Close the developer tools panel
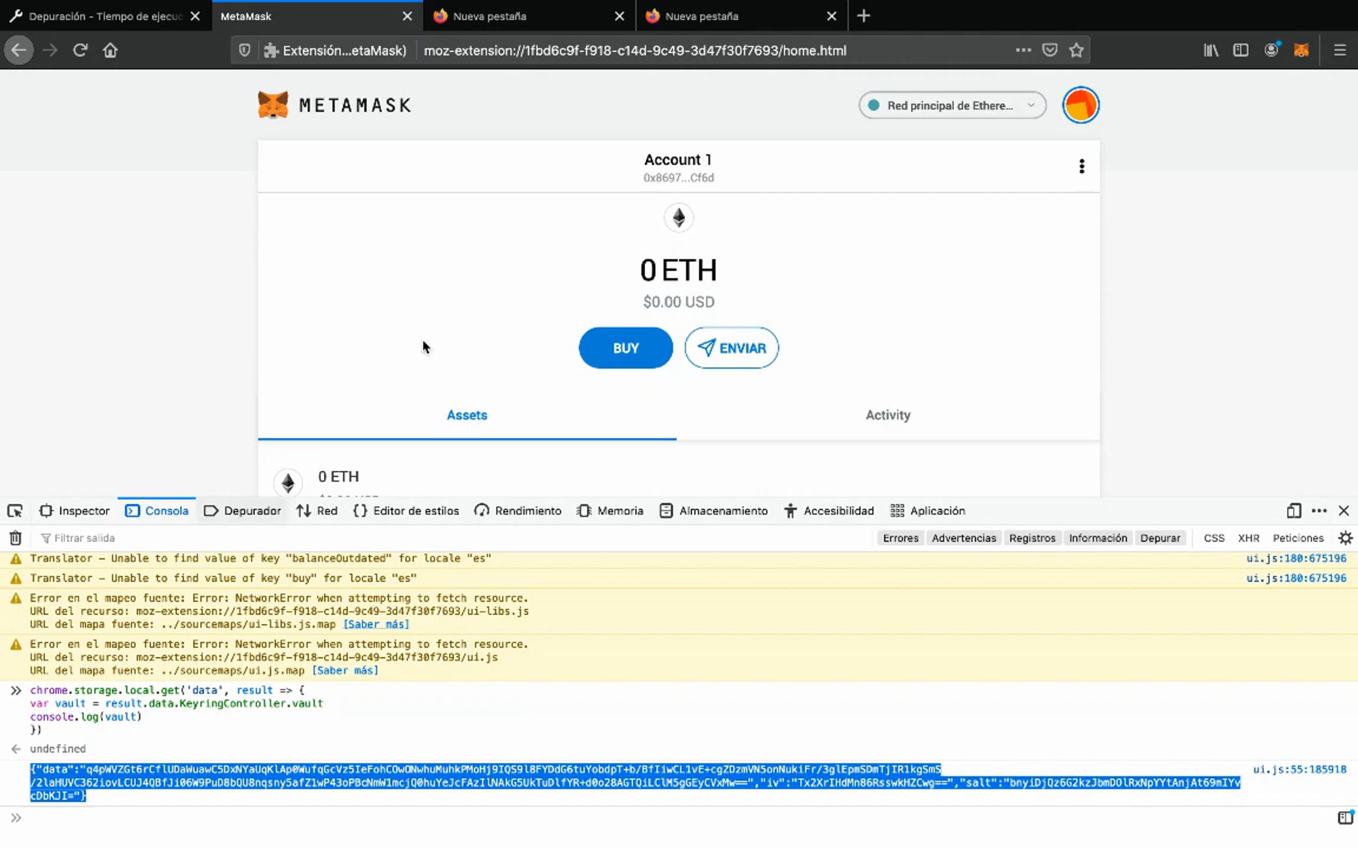Viewport: 1358px width, 848px height. (x=1344, y=511)
